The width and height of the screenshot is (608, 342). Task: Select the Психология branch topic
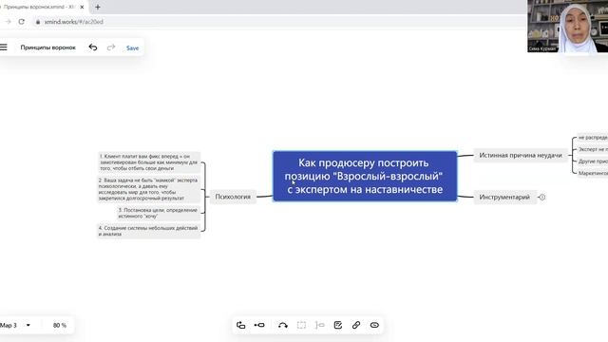pyautogui.click(x=233, y=197)
